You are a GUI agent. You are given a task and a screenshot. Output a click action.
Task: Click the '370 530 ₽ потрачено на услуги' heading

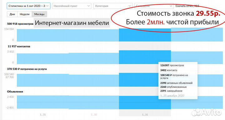(27, 69)
